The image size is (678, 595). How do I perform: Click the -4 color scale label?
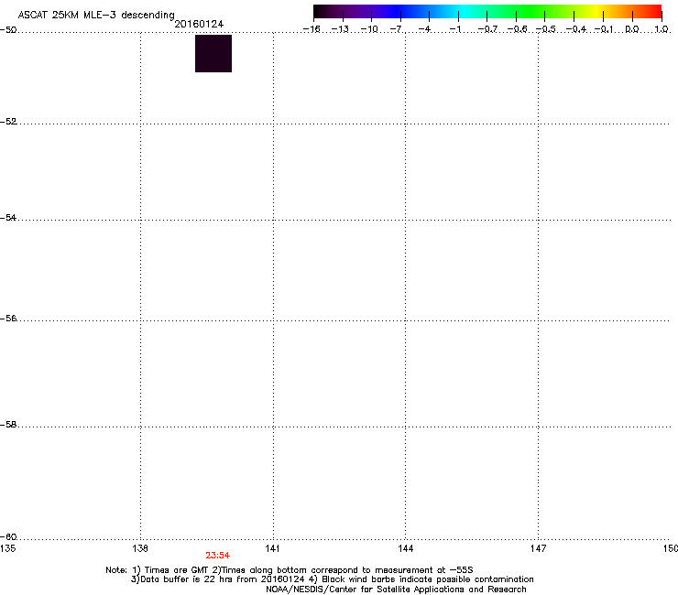click(x=424, y=29)
